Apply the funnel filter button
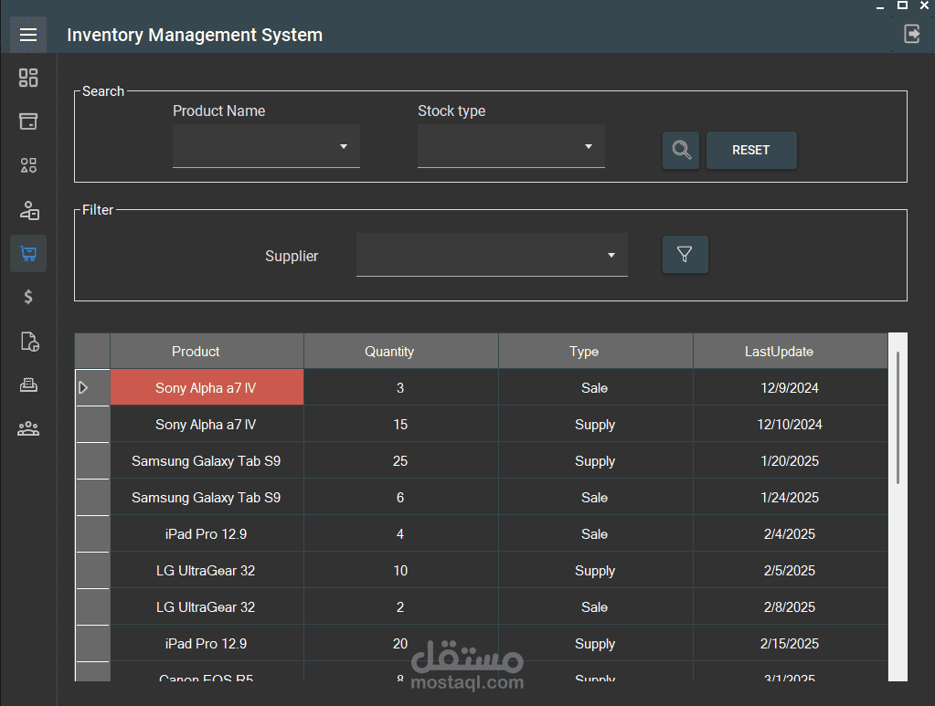 pyautogui.click(x=685, y=255)
